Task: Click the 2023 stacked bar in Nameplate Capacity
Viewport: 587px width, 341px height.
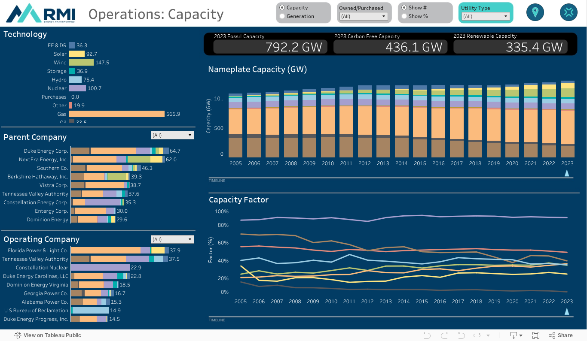Action: coord(568,119)
